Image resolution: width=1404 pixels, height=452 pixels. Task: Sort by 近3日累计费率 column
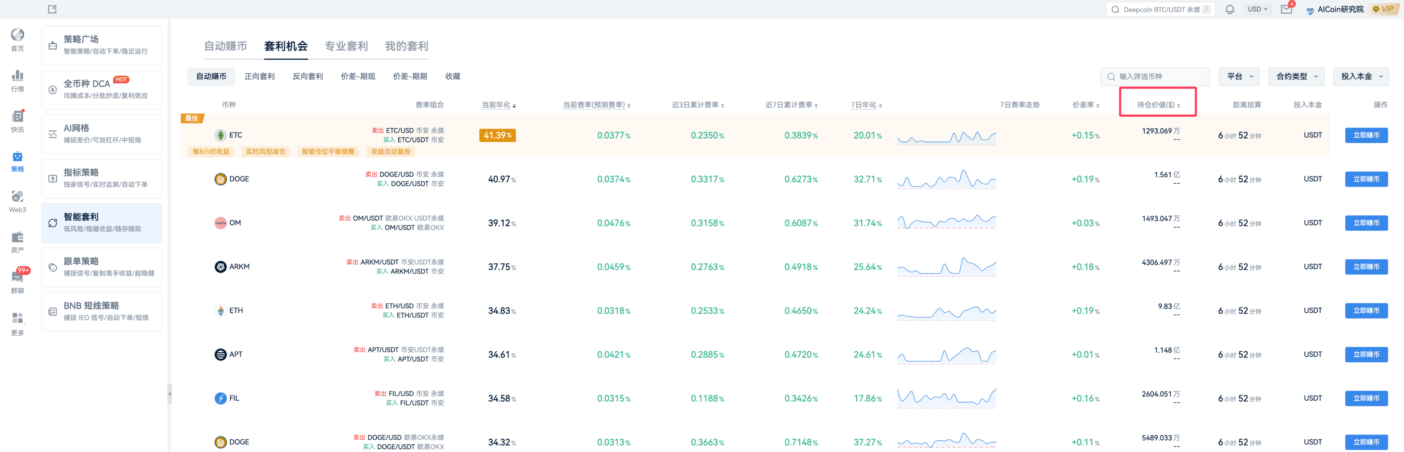[x=698, y=105]
